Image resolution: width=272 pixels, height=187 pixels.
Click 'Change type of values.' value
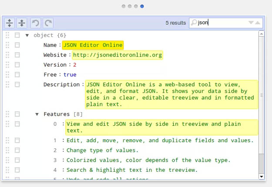pos(102,150)
